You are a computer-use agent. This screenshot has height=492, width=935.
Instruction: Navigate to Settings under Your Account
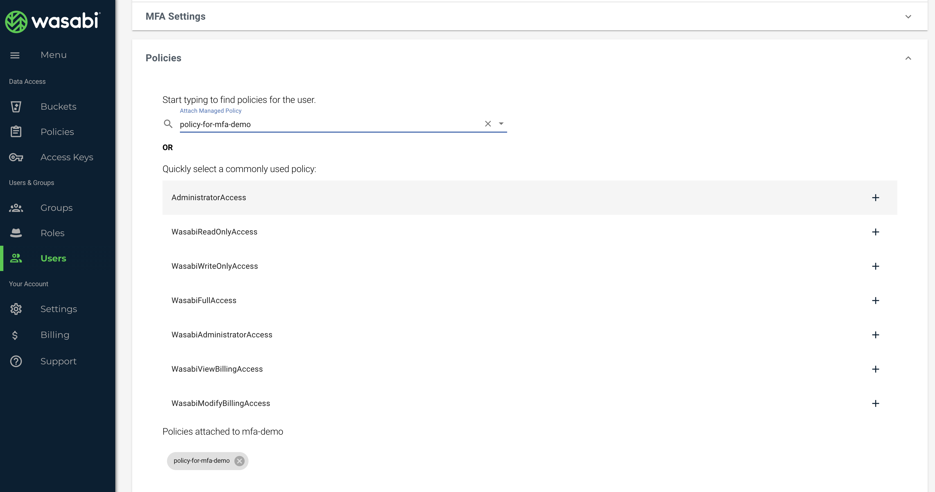[x=59, y=309]
